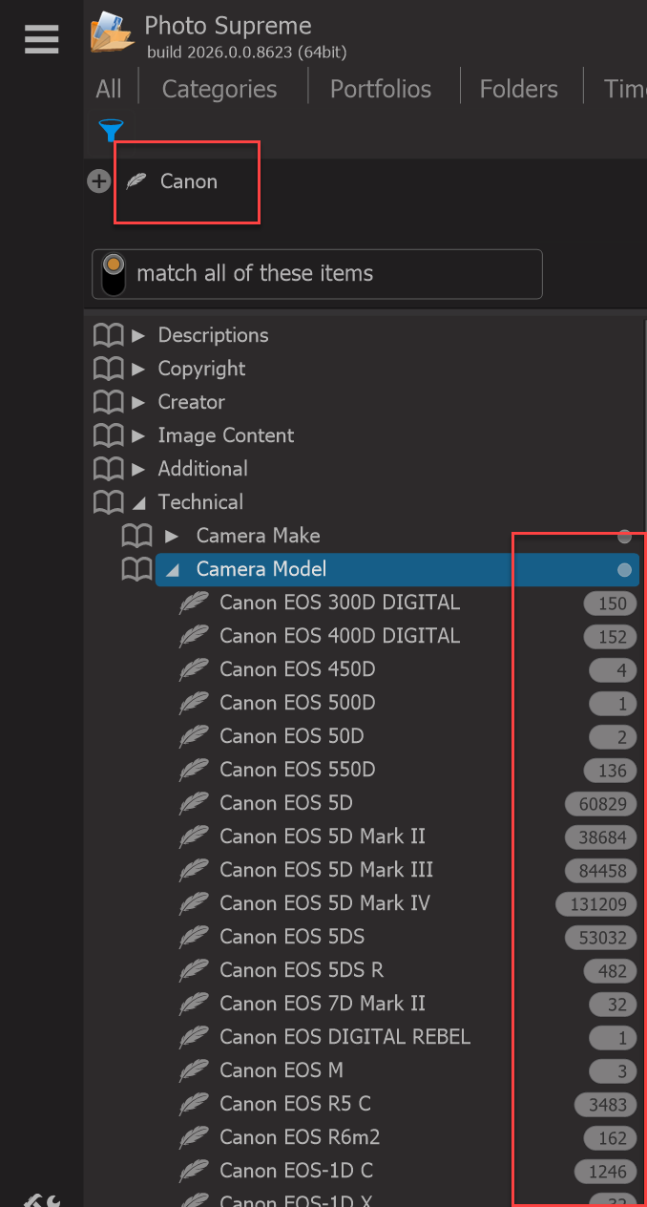This screenshot has height=1207, width=647.
Task: Click the book icon beside Image Content
Action: [x=109, y=435]
